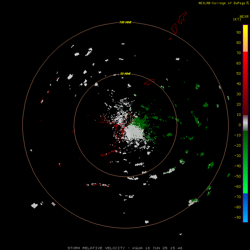
Task: Click the positive 90 knot scale label
Action: coord(239,32)
